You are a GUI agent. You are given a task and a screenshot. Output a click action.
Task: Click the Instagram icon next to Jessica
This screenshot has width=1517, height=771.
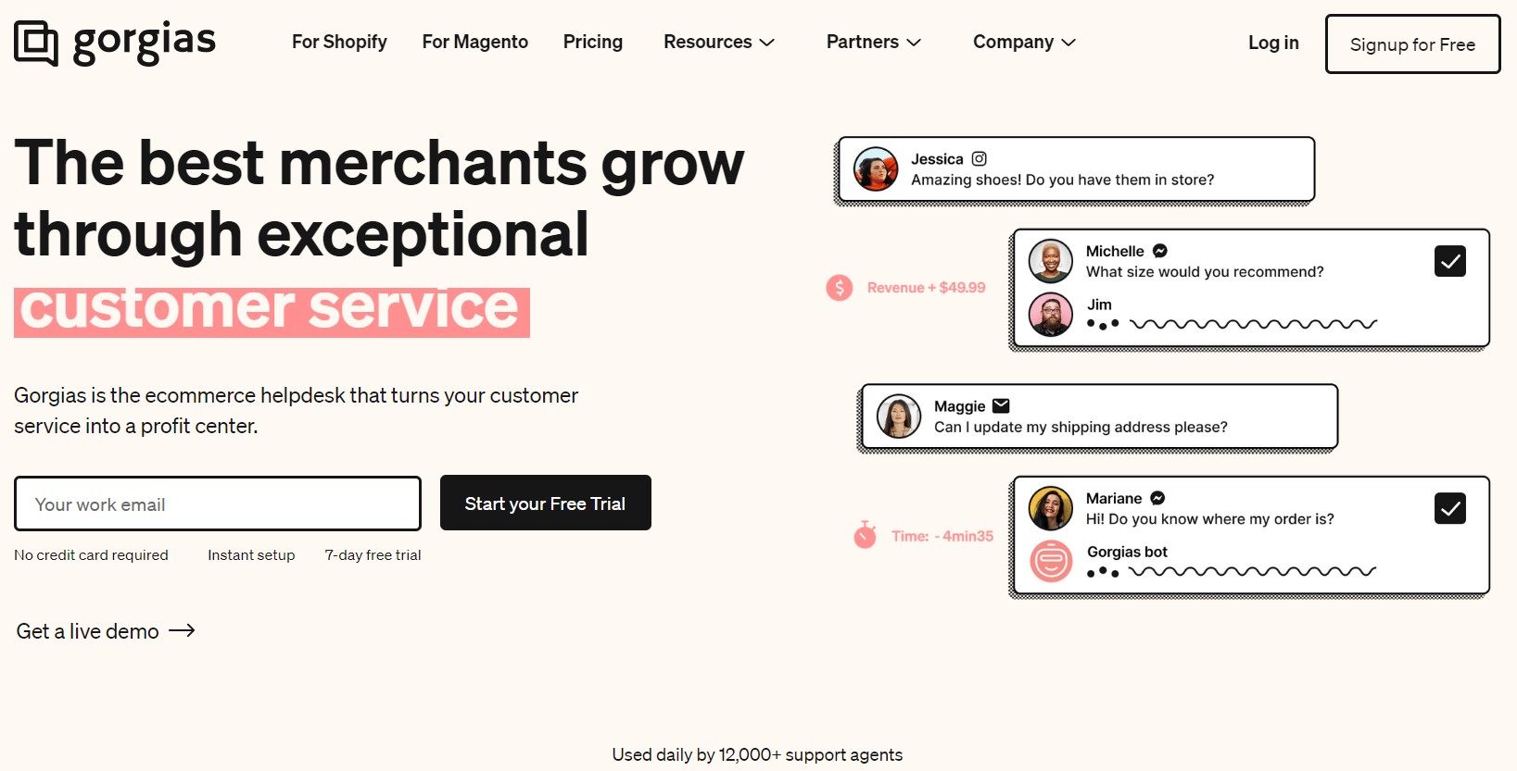coord(979,159)
